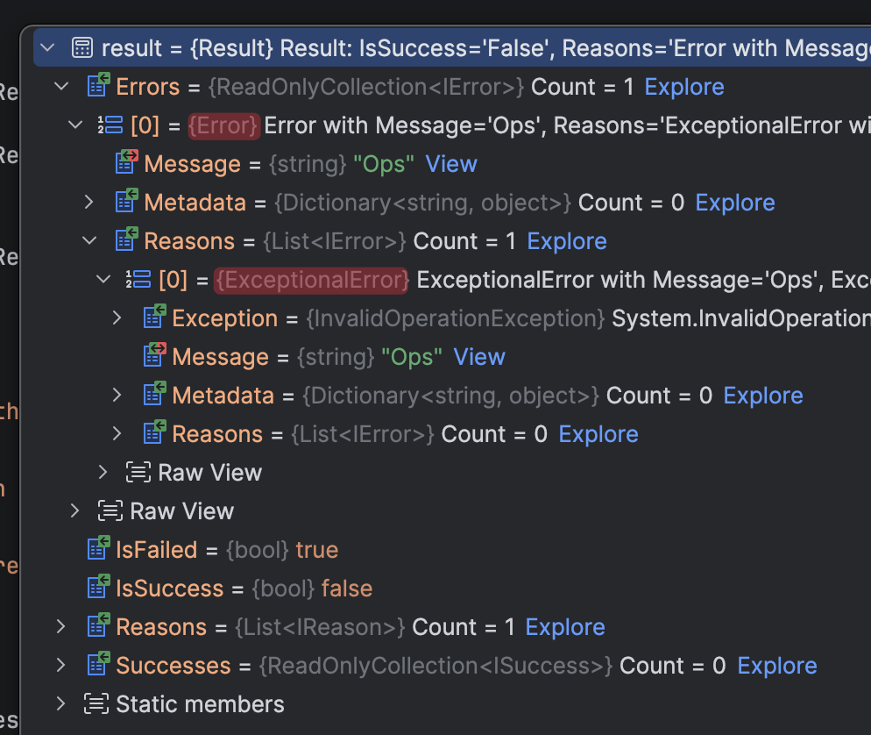The image size is (871, 735).
Task: Click View link for ExceptionalError Message
Action: [x=479, y=357]
